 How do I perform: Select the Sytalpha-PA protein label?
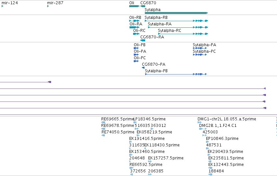click(204, 45)
